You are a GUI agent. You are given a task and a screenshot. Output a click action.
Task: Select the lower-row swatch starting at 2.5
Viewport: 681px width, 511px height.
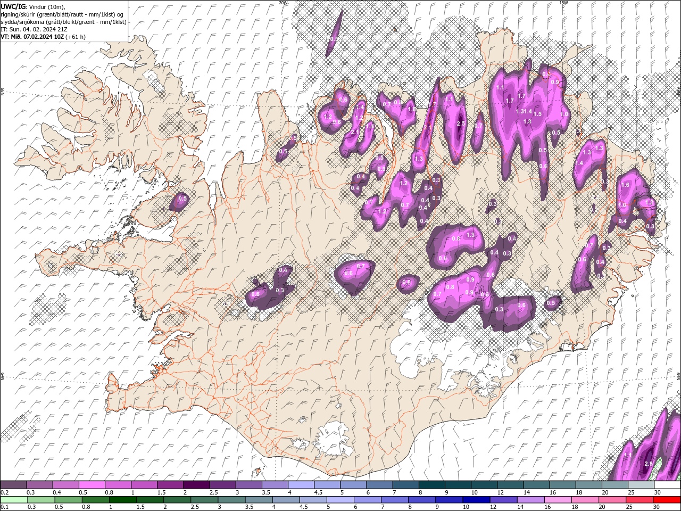coord(204,500)
